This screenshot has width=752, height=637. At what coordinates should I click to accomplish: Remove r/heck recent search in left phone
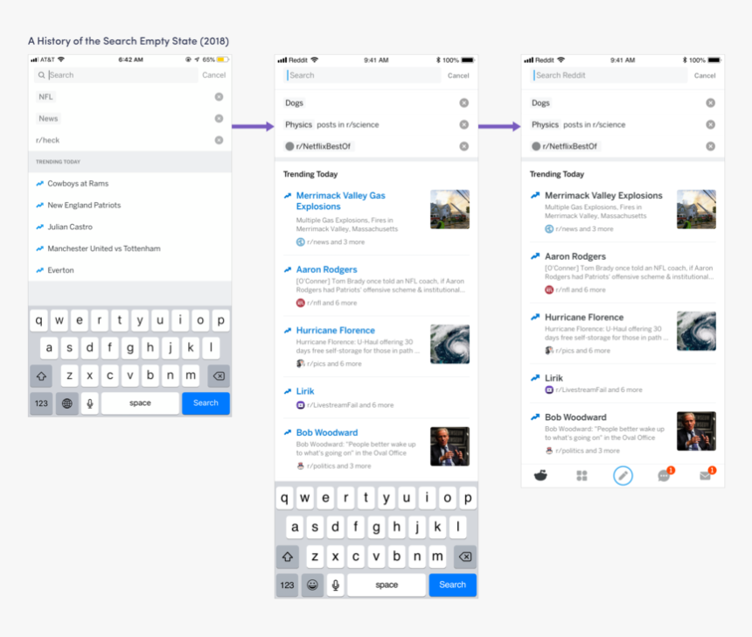point(219,140)
